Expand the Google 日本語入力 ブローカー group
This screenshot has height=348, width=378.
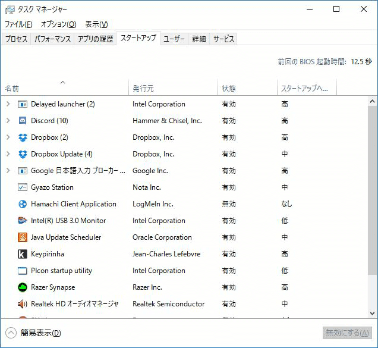point(8,171)
